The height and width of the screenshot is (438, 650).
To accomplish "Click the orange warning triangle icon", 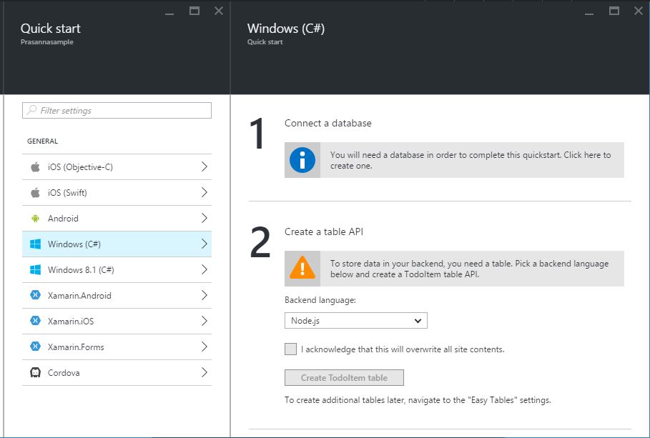I will tap(302, 269).
